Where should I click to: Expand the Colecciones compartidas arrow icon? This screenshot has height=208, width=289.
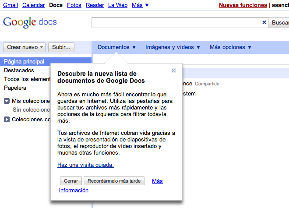[x=7, y=119]
